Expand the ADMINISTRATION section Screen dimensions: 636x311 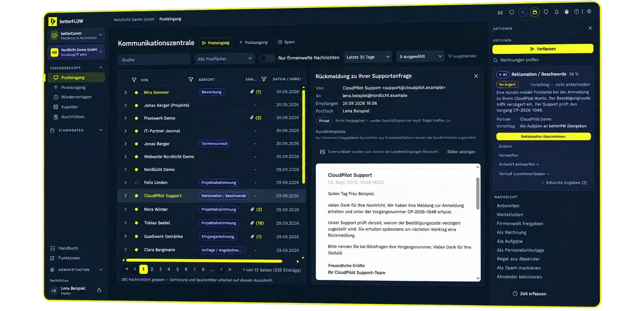(x=101, y=270)
